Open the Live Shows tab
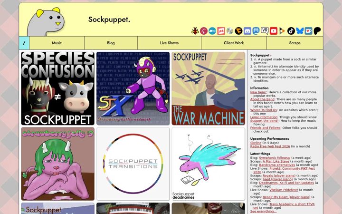 (169, 43)
